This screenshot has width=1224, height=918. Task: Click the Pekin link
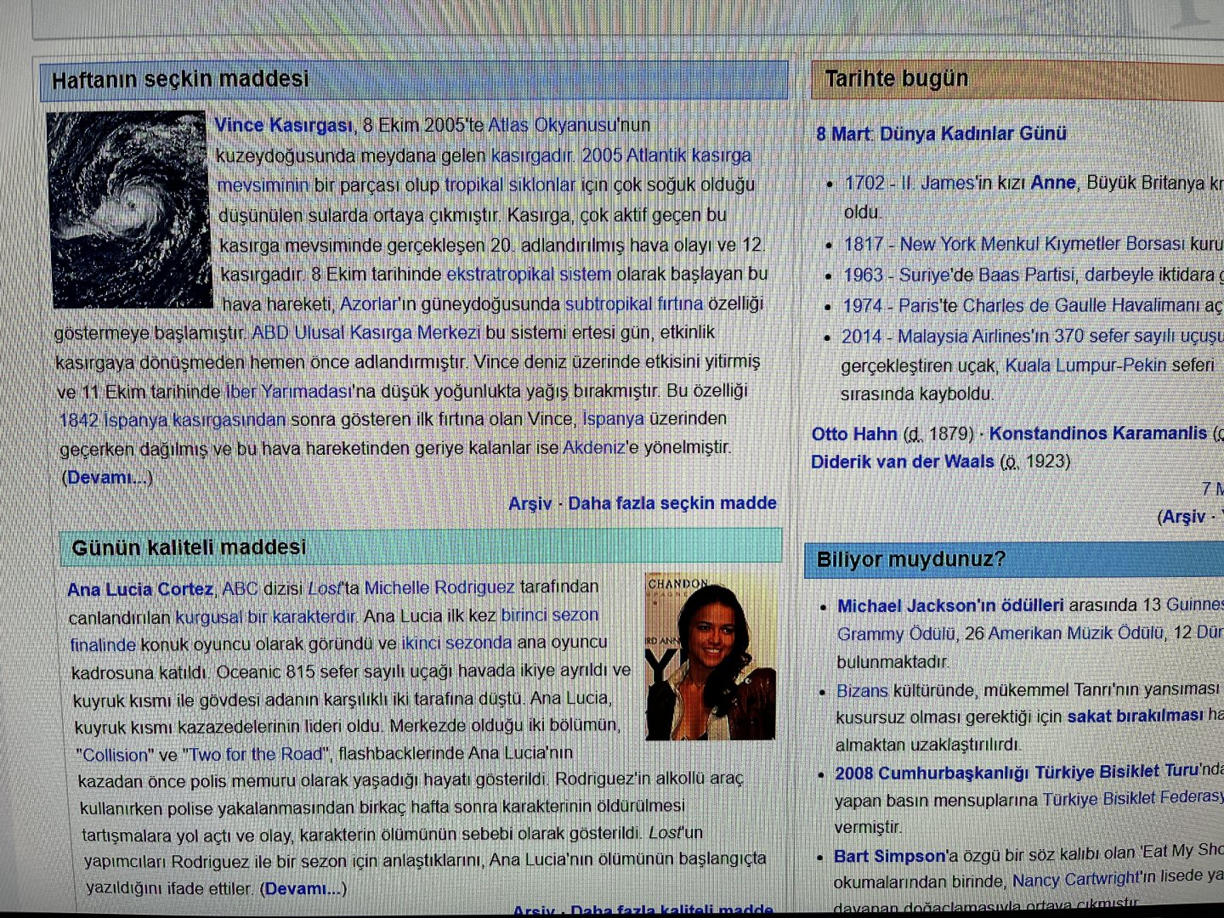pyautogui.click(x=1145, y=365)
